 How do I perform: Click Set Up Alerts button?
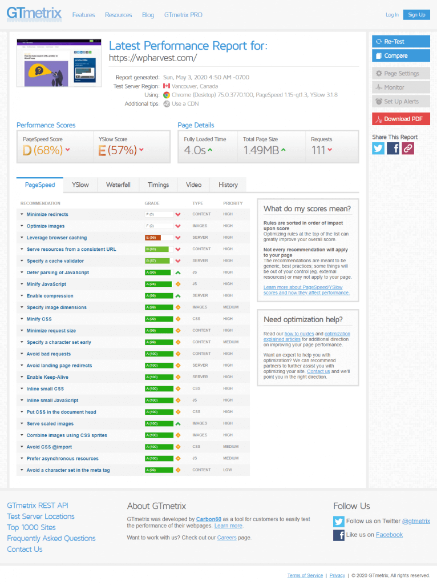point(401,102)
